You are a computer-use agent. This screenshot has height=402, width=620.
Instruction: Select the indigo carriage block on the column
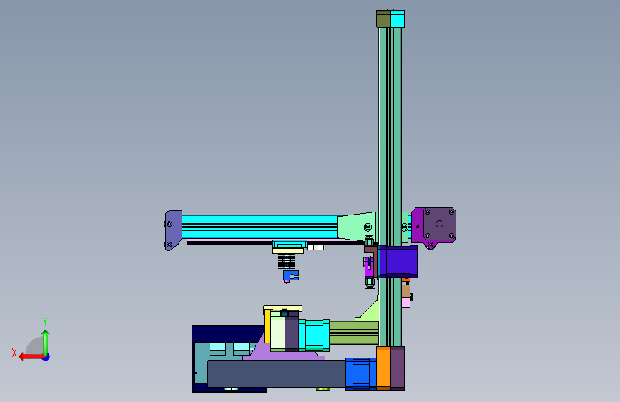(x=398, y=262)
